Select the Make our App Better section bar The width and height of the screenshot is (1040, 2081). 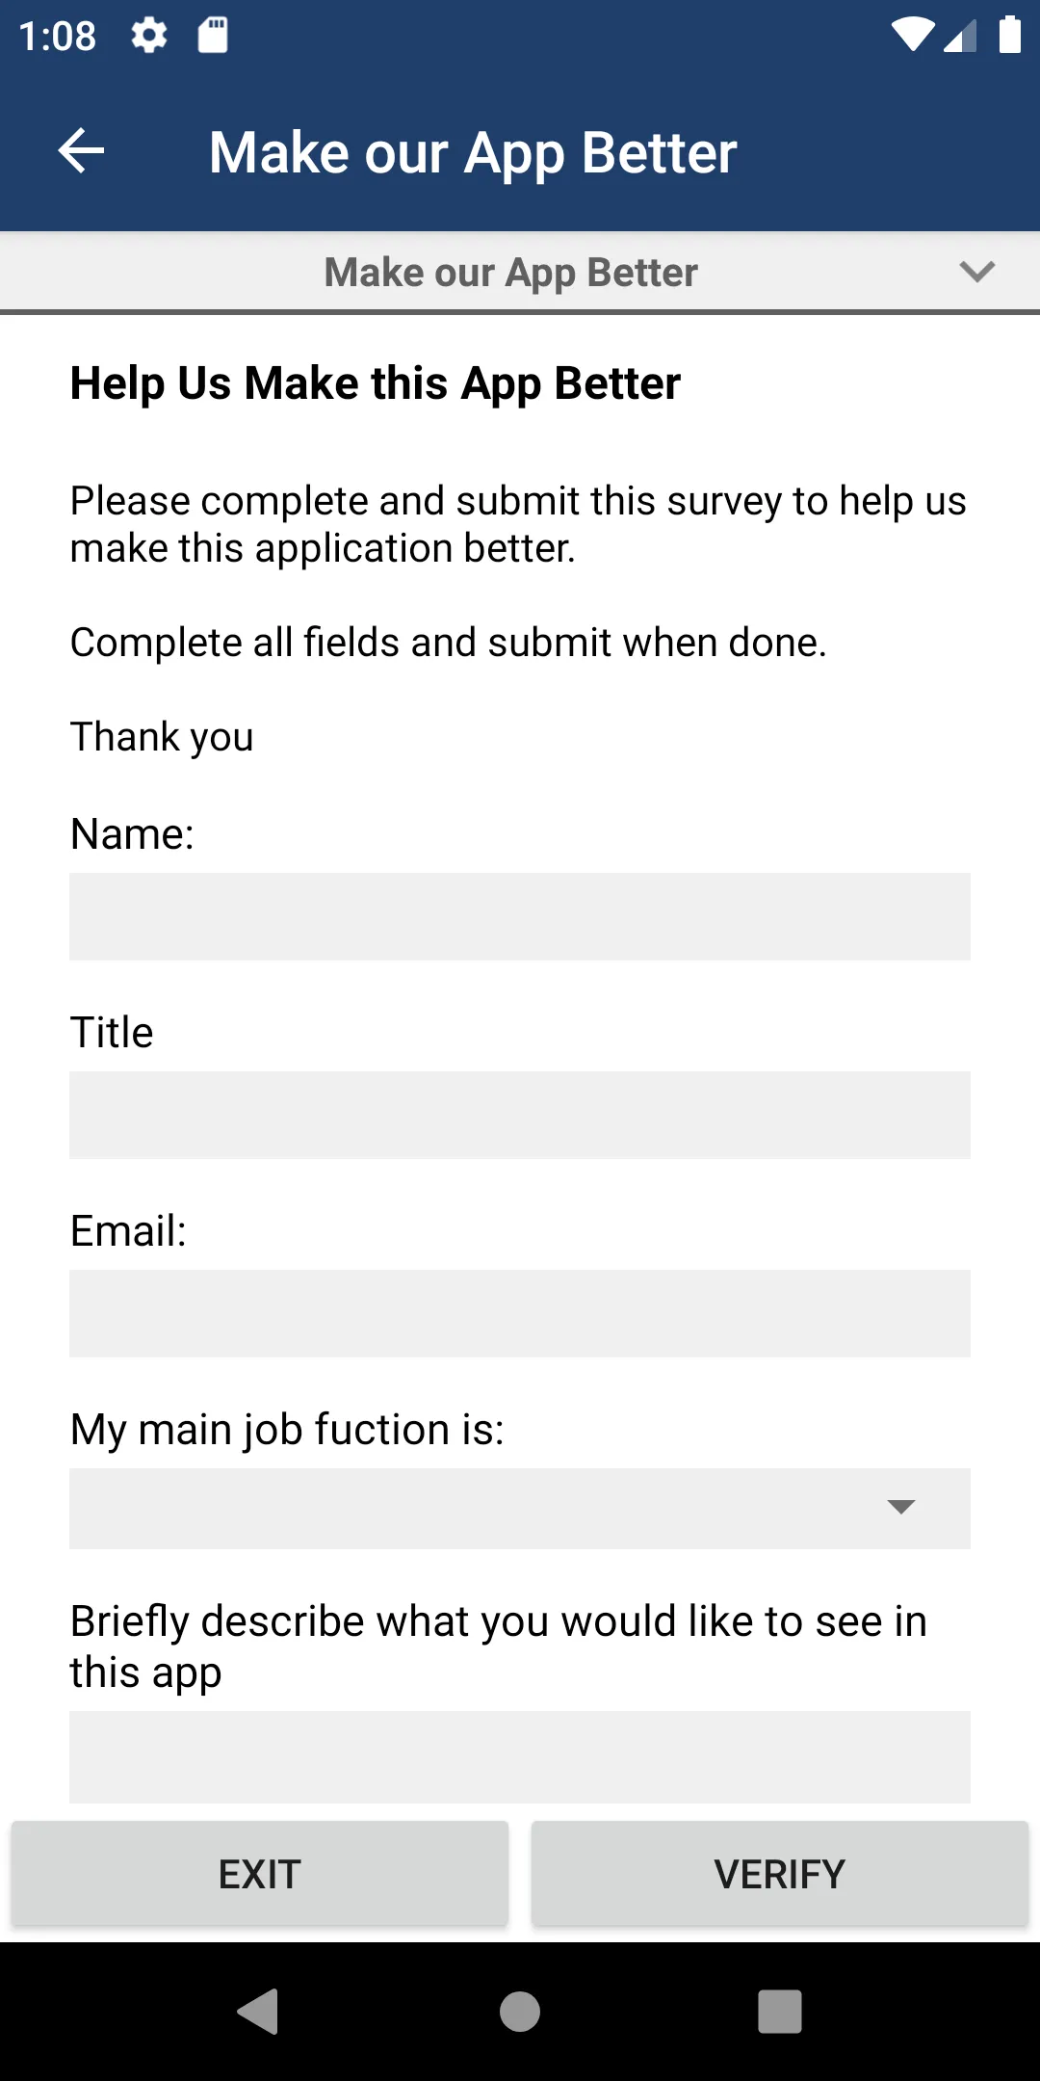pos(510,273)
